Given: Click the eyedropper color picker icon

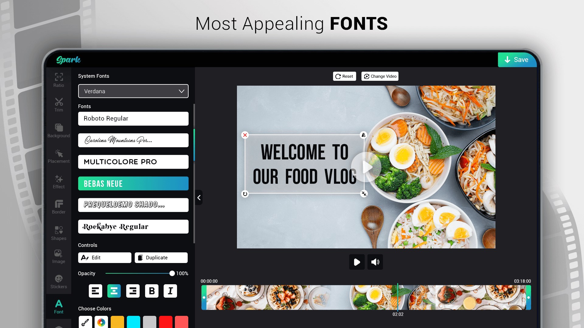Looking at the screenshot, I should click(85, 322).
